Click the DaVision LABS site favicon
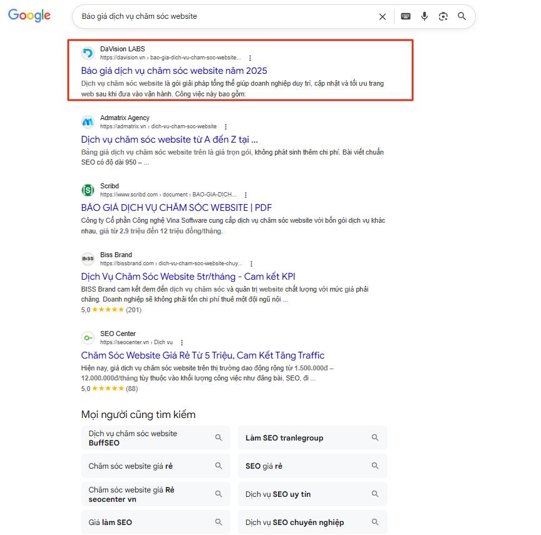 (x=88, y=53)
